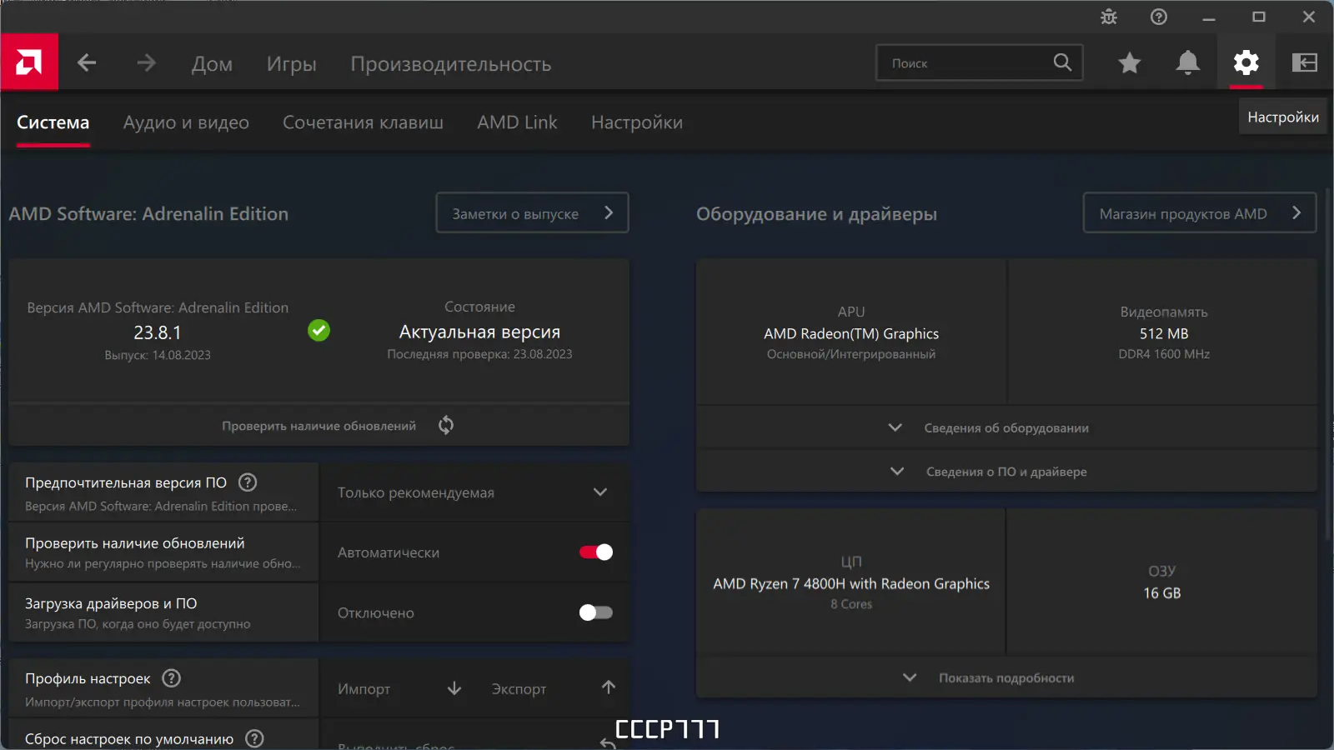1334x750 pixels.
Task: Open the Только рекомендуемая dropdown
Action: tap(599, 492)
